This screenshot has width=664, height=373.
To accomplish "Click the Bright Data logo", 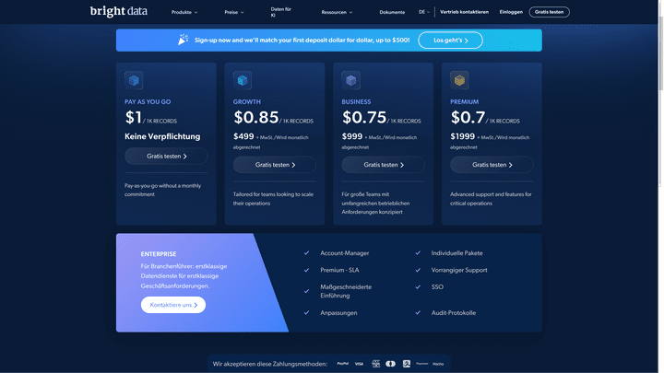I will (x=119, y=11).
